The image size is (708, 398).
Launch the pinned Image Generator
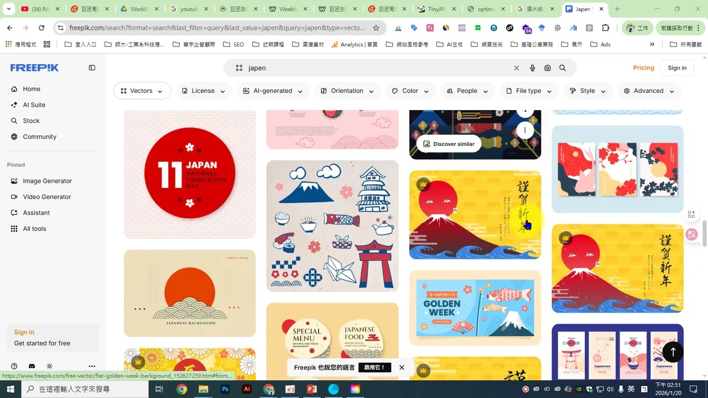click(48, 181)
